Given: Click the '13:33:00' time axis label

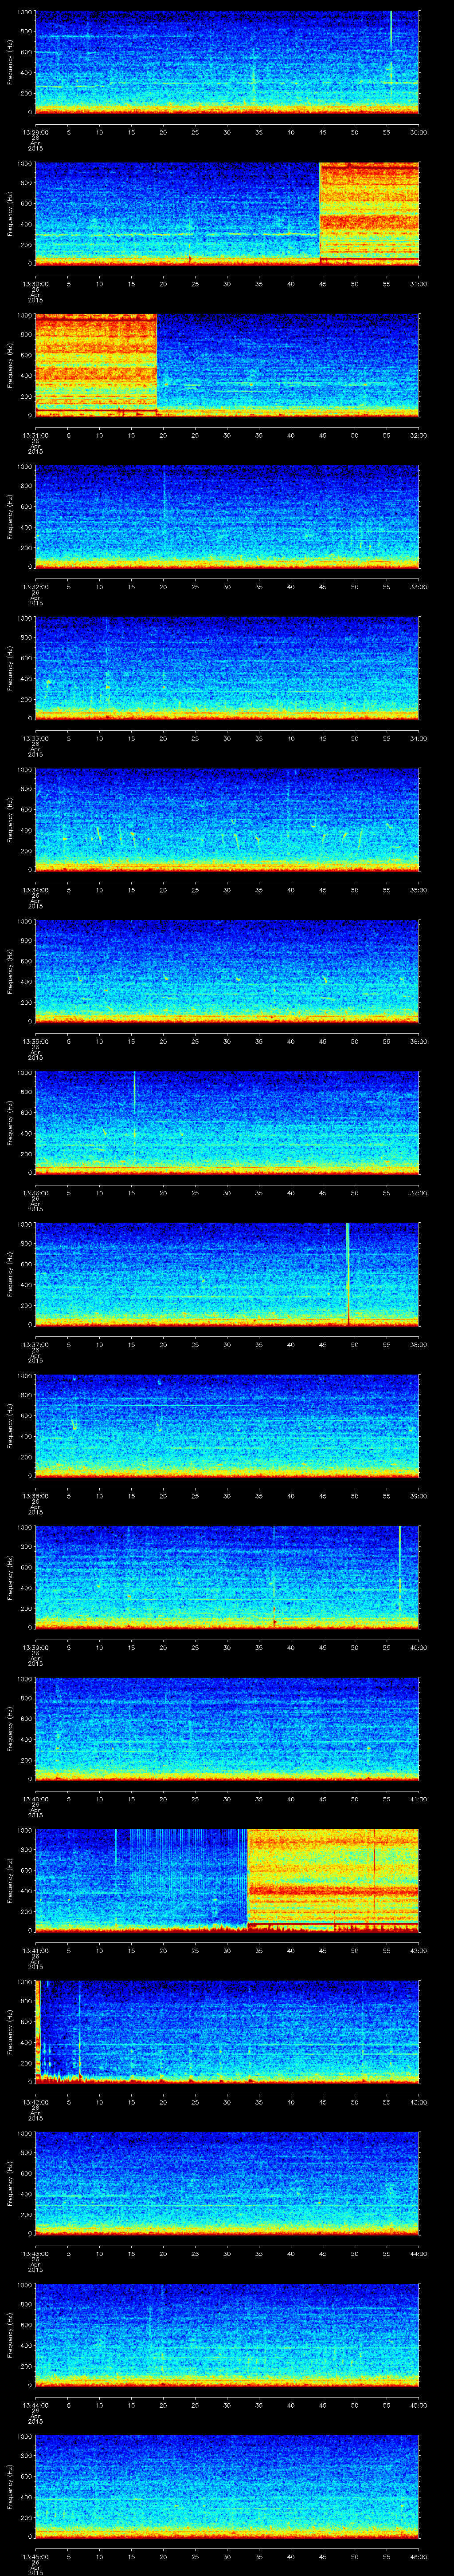Looking at the screenshot, I should (35, 738).
